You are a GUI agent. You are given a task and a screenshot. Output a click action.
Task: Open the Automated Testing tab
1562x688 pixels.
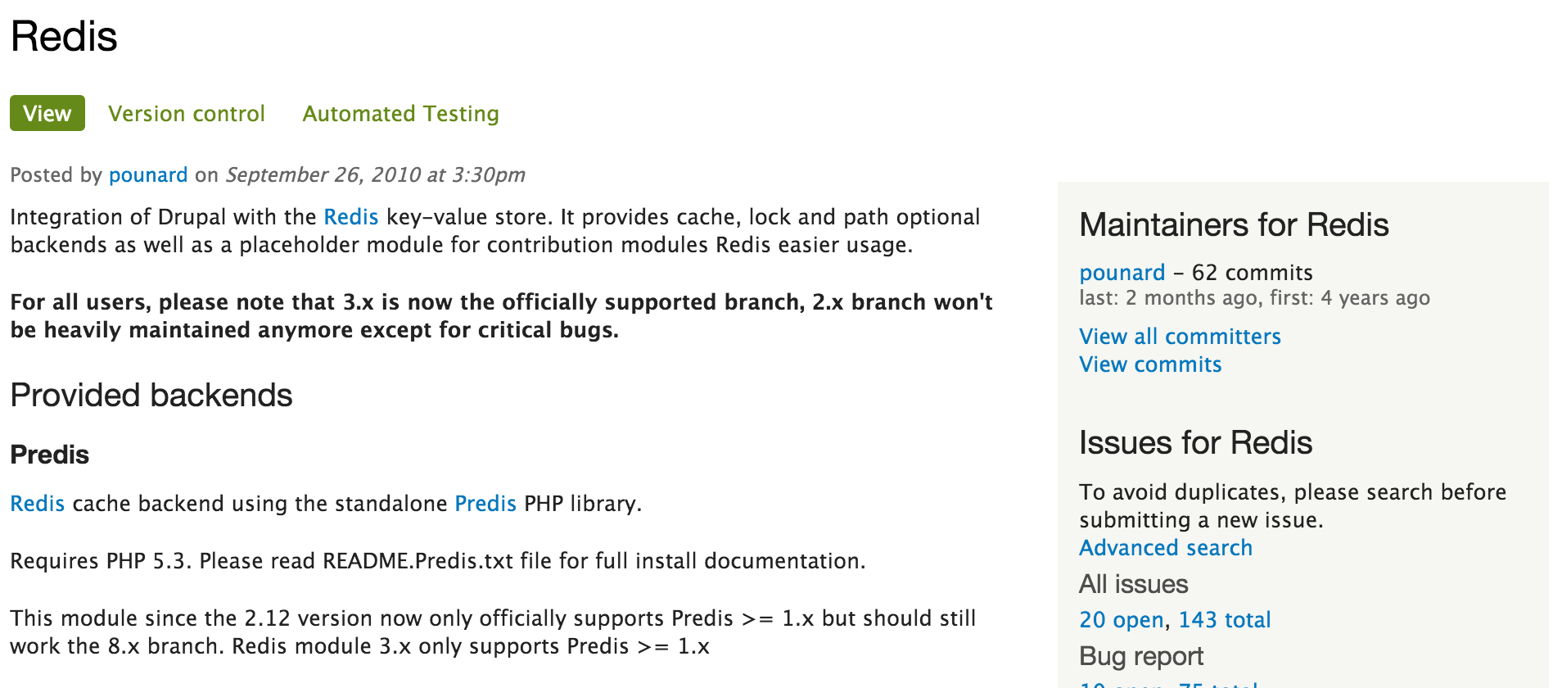point(400,114)
